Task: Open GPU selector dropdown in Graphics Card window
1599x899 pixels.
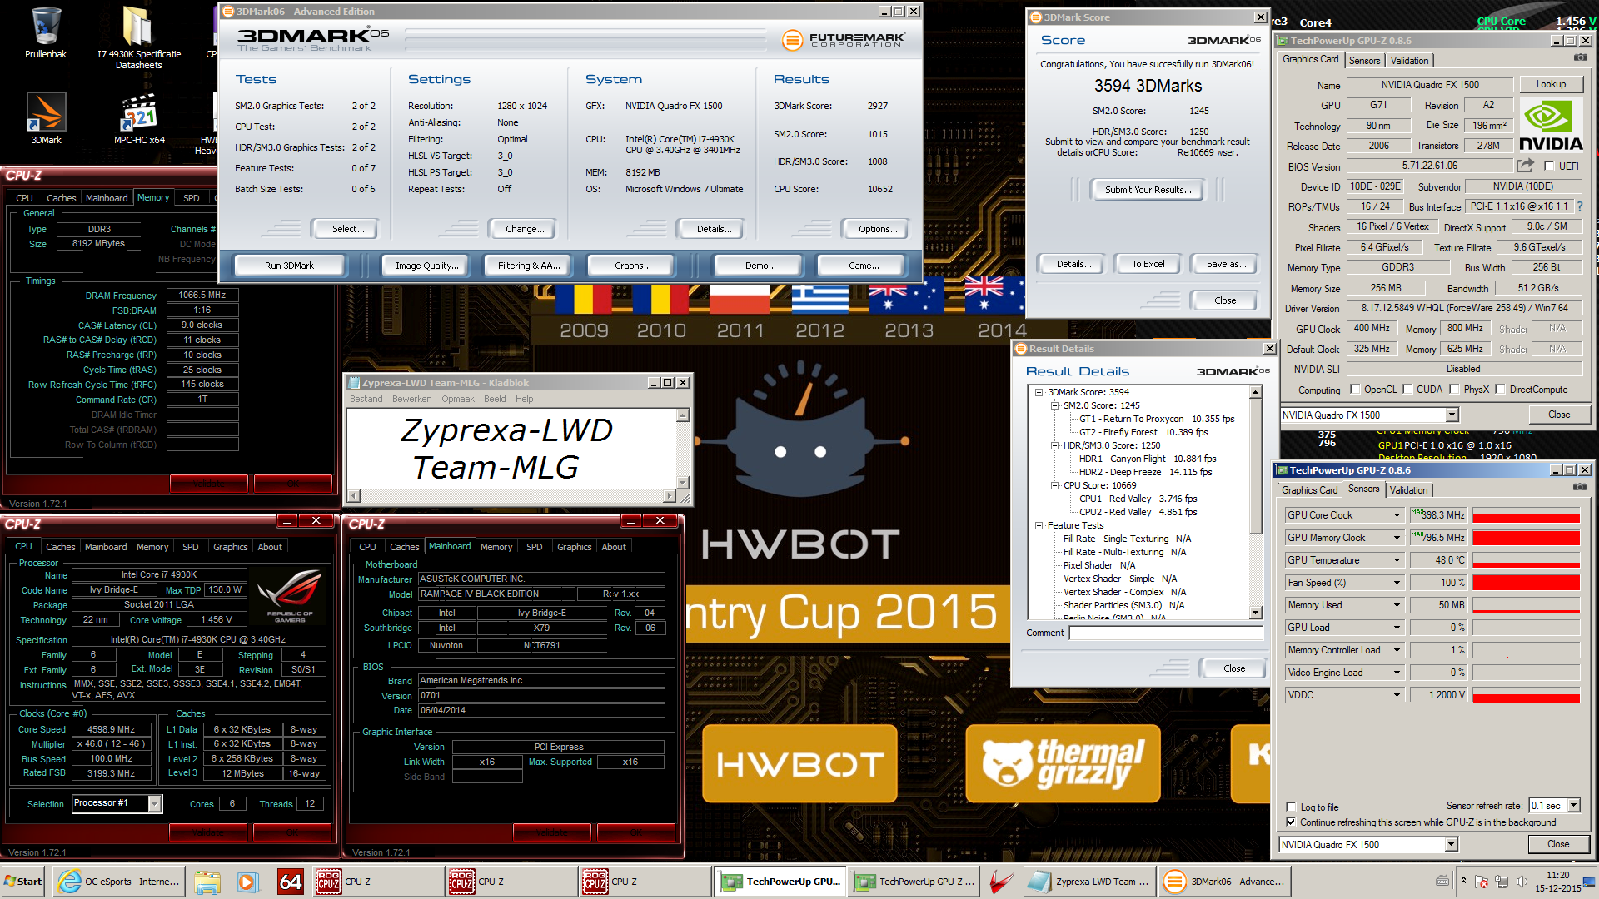Action: (x=1452, y=415)
